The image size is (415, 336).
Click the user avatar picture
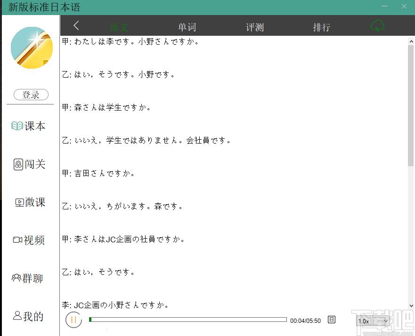pos(32,48)
